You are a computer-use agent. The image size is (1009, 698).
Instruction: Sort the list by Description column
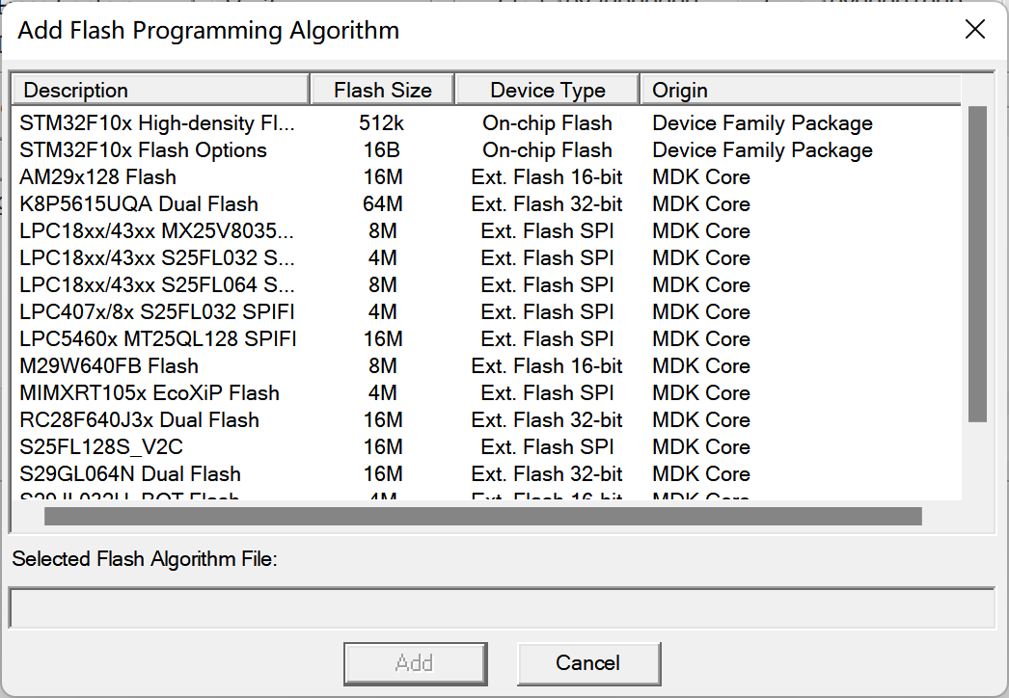point(160,89)
